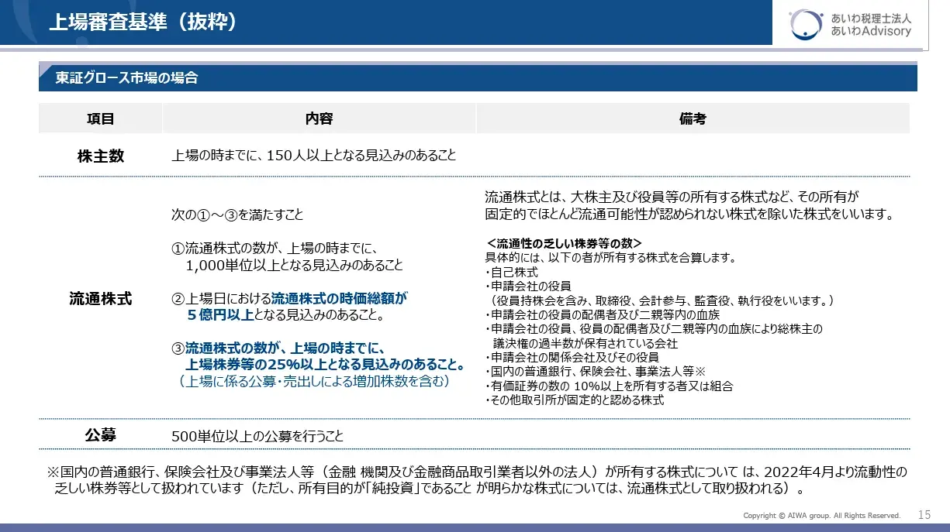Click the line 上場株券等の25%以上となる見込みのあること。
This screenshot has width=950, height=532.
click(325, 364)
